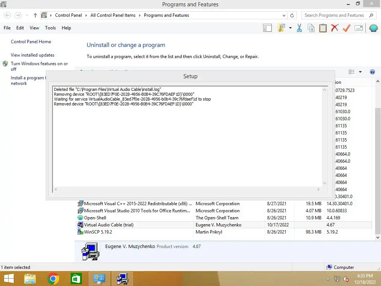Image resolution: width=381 pixels, height=286 pixels.
Task: Click the muted volume tray icon
Action: (x=346, y=279)
